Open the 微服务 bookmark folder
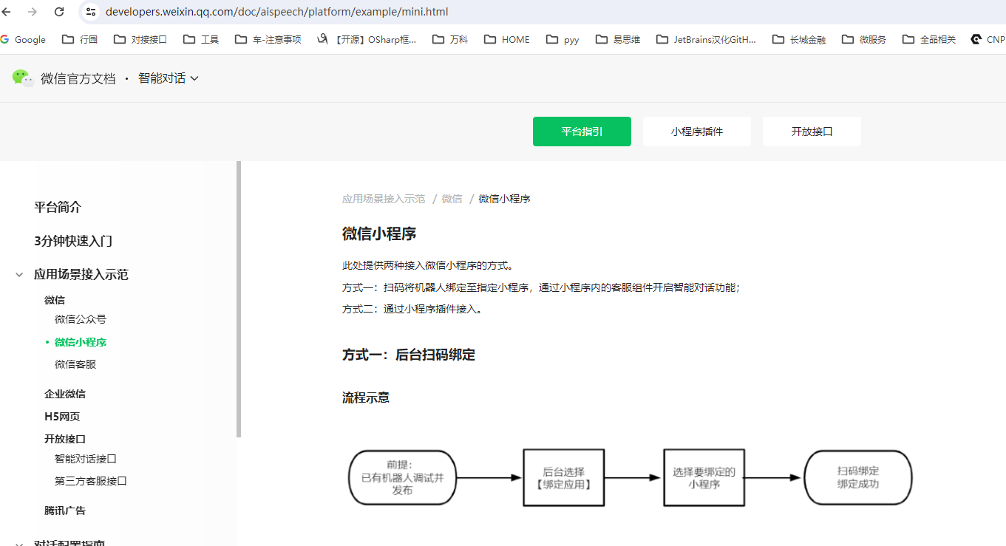Image resolution: width=1006 pixels, height=546 pixels. click(863, 40)
